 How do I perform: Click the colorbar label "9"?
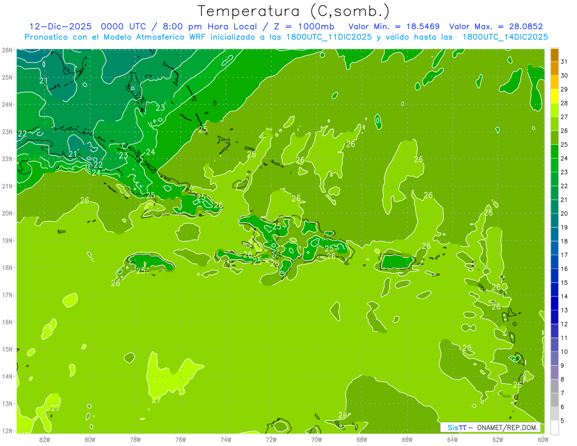pyautogui.click(x=563, y=366)
